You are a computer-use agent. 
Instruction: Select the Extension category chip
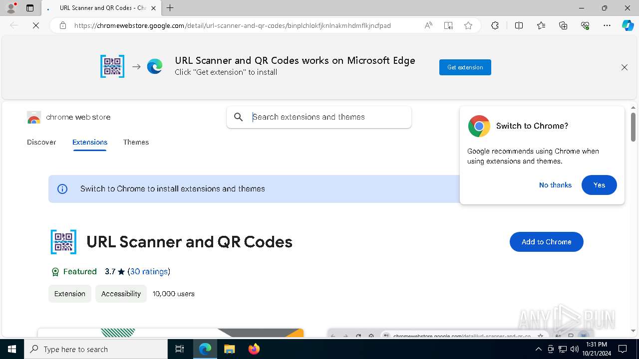(x=70, y=294)
